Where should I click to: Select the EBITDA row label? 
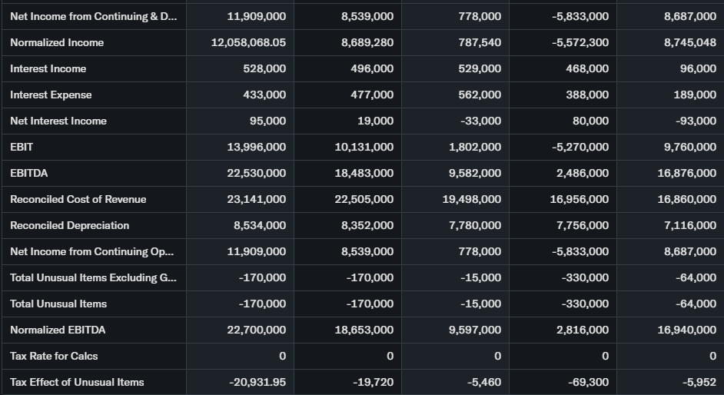(x=28, y=174)
